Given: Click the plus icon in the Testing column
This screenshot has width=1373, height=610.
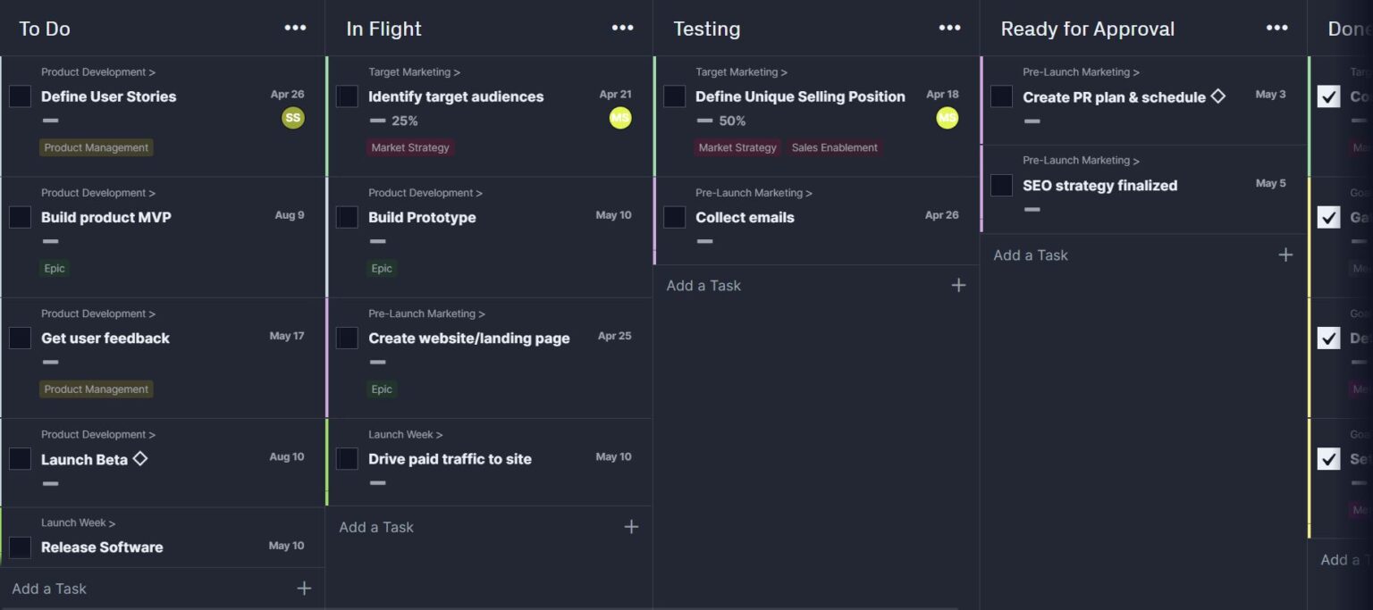Looking at the screenshot, I should pos(958,285).
